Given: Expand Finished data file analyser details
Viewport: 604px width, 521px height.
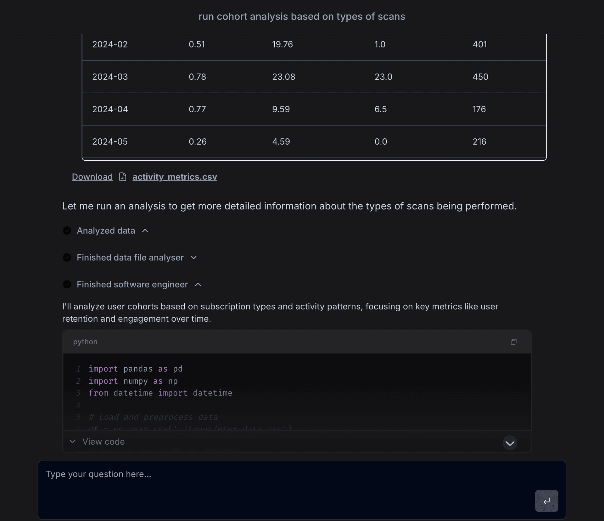Looking at the screenshot, I should point(194,258).
